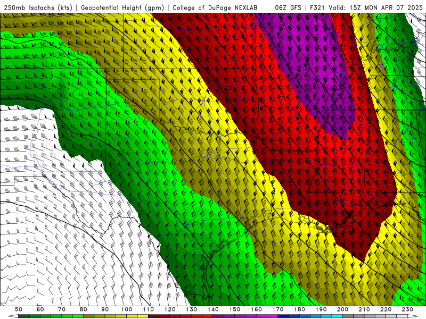The width and height of the screenshot is (426, 319).
Task: Select the darkest green color bar swatch under 50
Action: [x=24, y=316]
